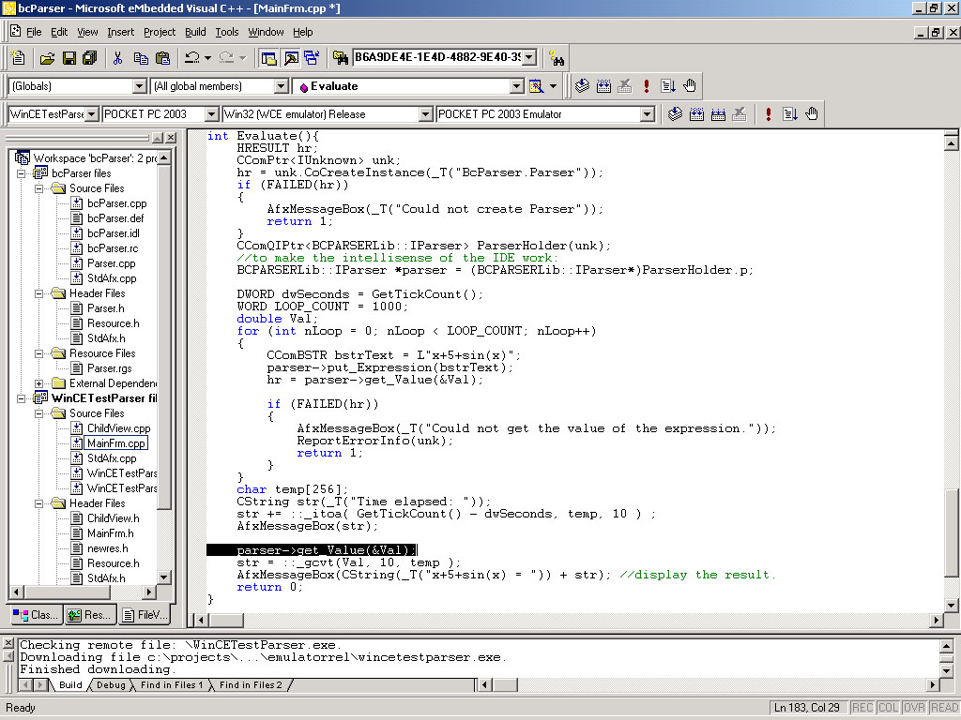
Task: Select Parser.h in Header Files
Action: pos(105,308)
